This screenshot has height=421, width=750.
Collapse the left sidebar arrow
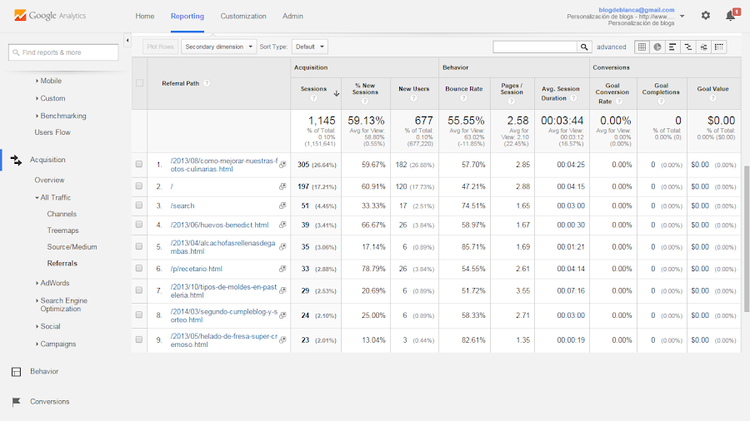coord(127,41)
